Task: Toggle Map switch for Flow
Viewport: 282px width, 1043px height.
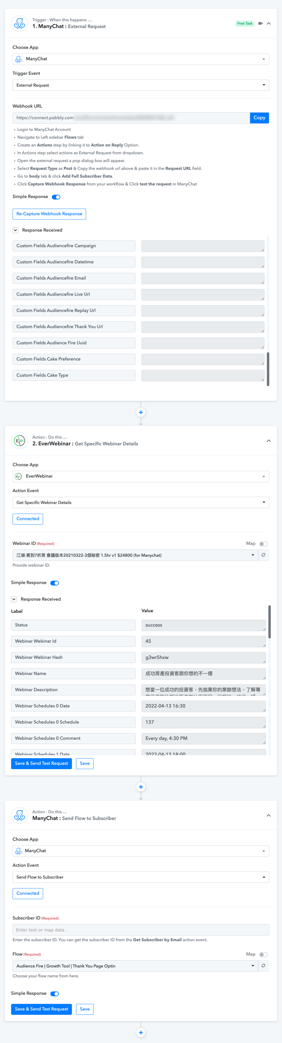Action: (x=263, y=955)
